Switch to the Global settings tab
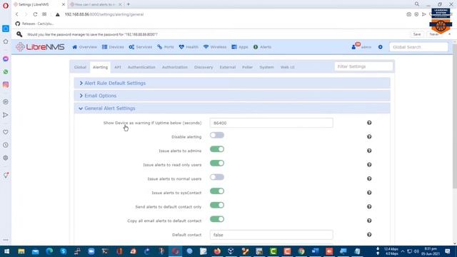This screenshot has height=257, width=457. click(x=80, y=67)
